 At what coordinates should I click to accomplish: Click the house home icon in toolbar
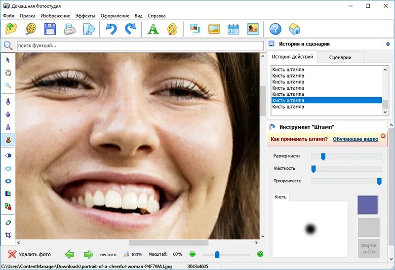(295, 29)
